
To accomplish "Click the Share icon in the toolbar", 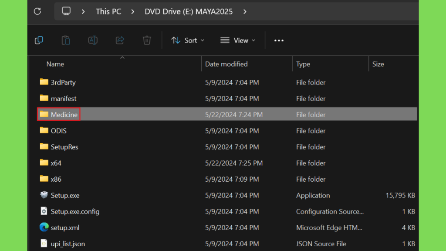I will 120,41.
